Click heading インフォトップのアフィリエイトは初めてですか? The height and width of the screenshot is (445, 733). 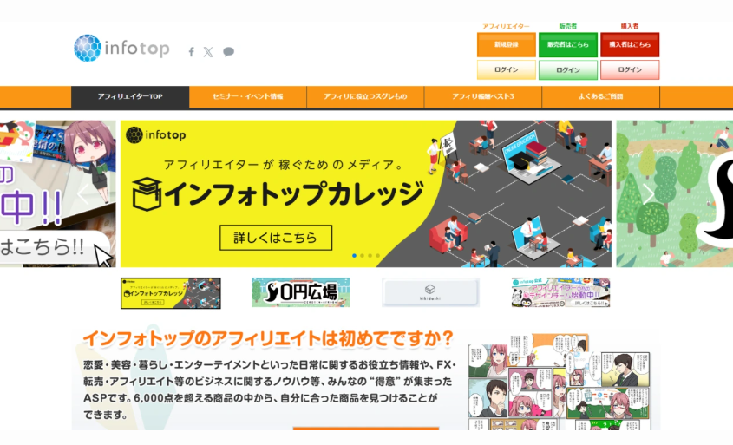[x=268, y=338]
